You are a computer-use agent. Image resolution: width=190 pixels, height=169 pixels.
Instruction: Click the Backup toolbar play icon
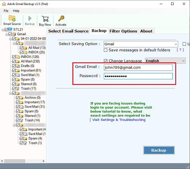pos(30,19)
